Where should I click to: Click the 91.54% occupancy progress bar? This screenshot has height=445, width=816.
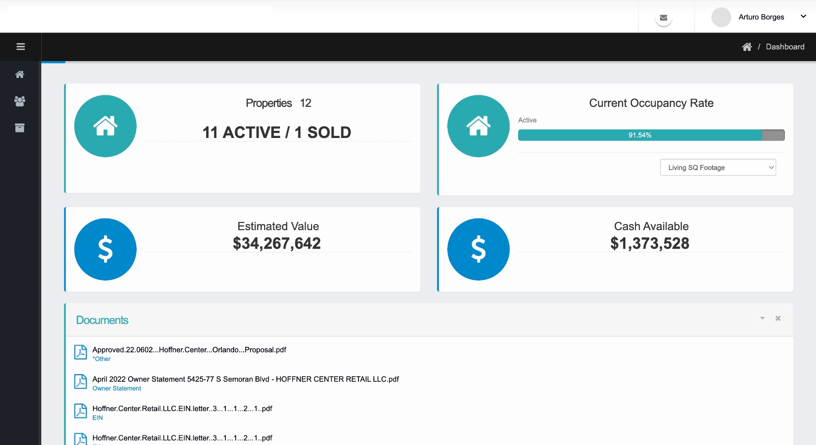pos(651,135)
